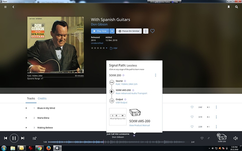Viewport: 242px width, 151px height.
Task: Click the Help item in language bar
Action: point(175,2)
